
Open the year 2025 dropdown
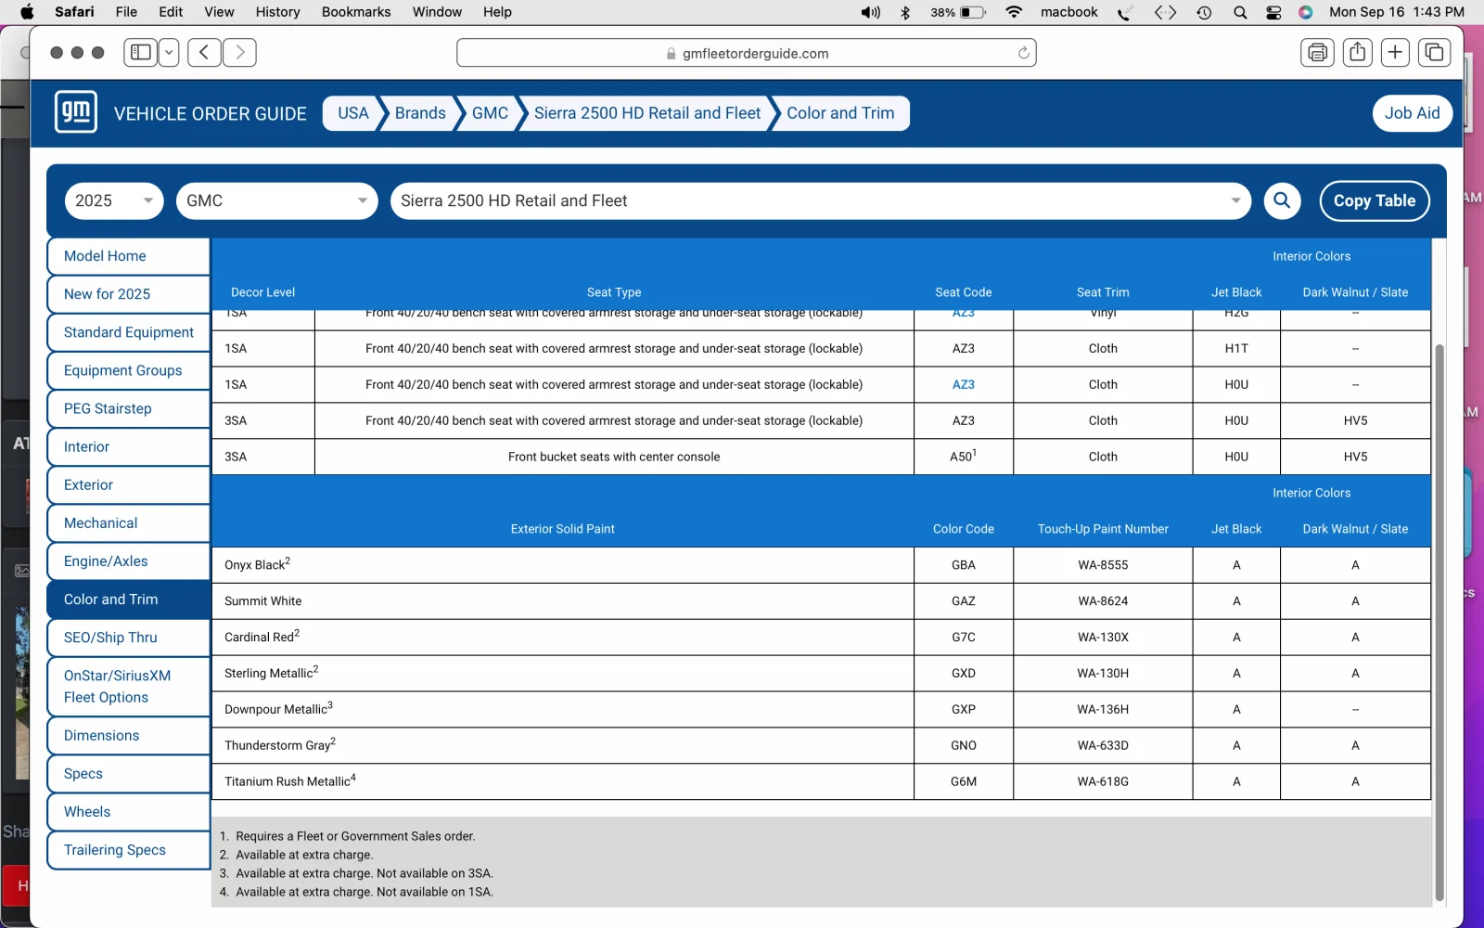point(114,200)
